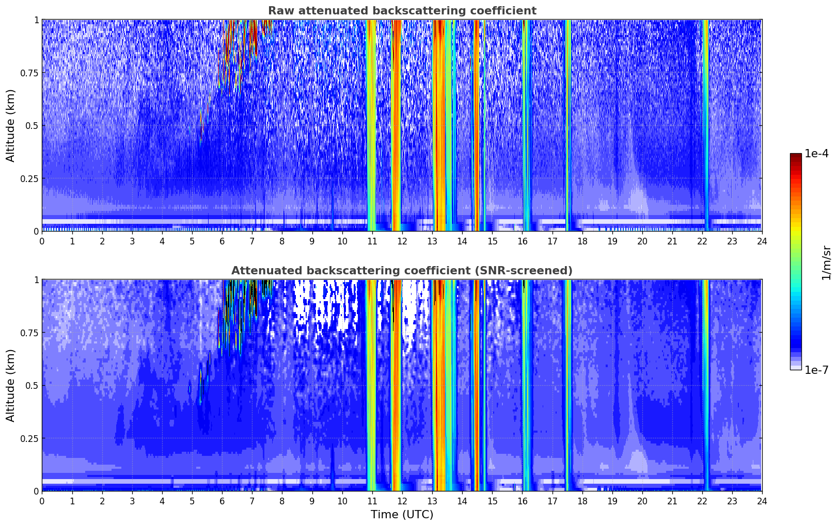The image size is (837, 526).
Task: Click hour tick "17" under the Raw plot
Action: click(552, 241)
